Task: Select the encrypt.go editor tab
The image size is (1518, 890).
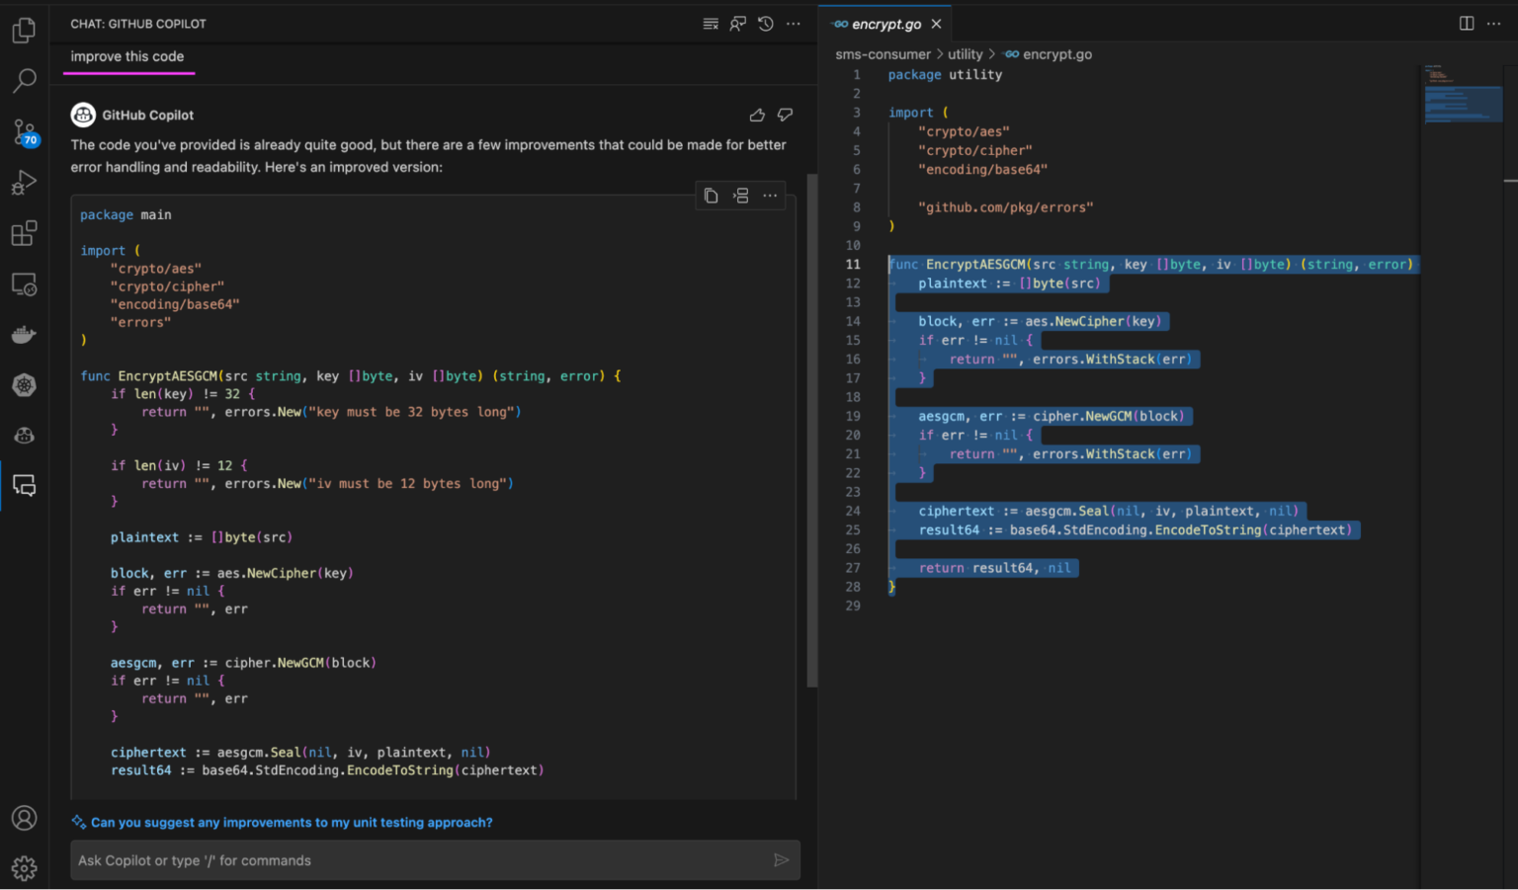Action: tap(886, 24)
